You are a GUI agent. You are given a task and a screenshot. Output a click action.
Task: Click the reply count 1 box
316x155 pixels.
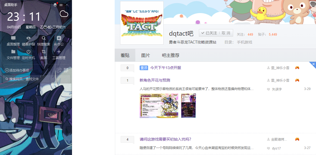pyautogui.click(x=127, y=80)
